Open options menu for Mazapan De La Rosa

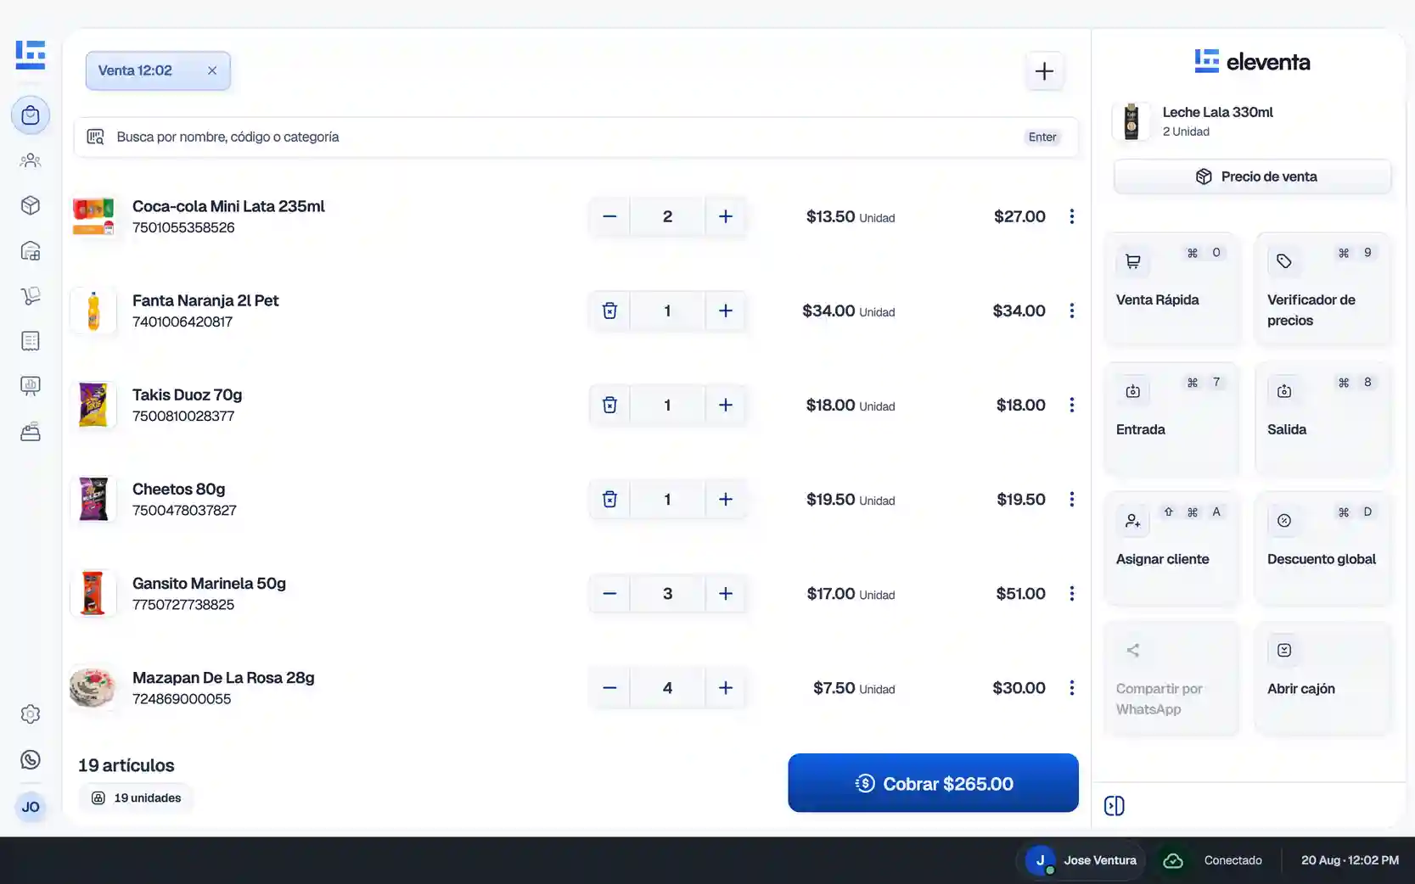click(1072, 687)
